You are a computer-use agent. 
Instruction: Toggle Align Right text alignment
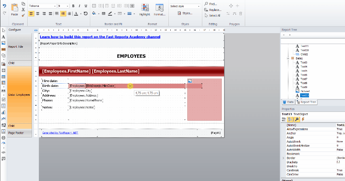(x=44, y=14)
